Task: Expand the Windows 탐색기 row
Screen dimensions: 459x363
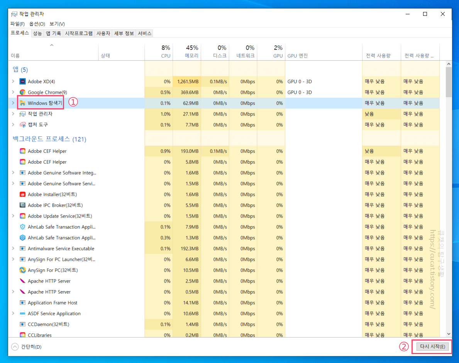Action: pyautogui.click(x=13, y=103)
